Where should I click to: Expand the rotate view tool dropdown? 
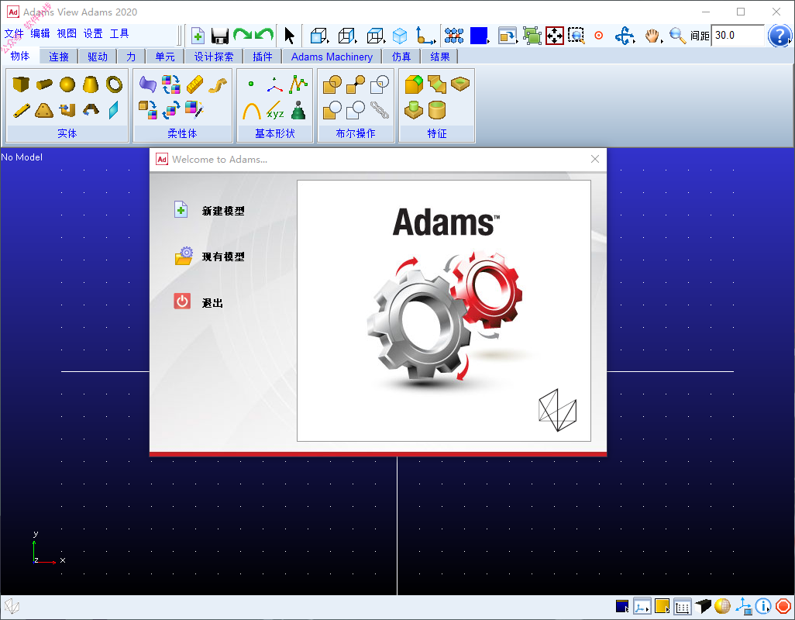(625, 36)
